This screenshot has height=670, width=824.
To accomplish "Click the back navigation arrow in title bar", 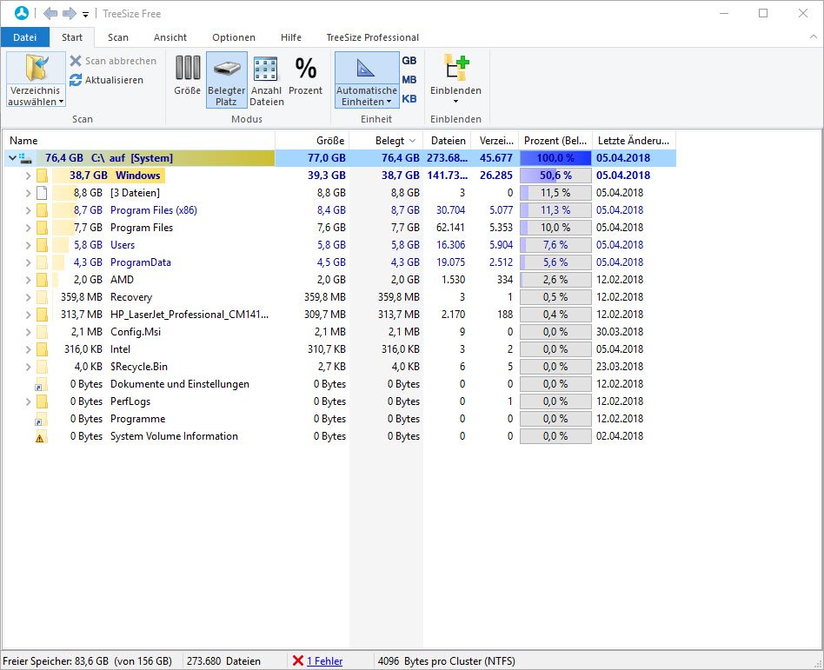I will 50,14.
